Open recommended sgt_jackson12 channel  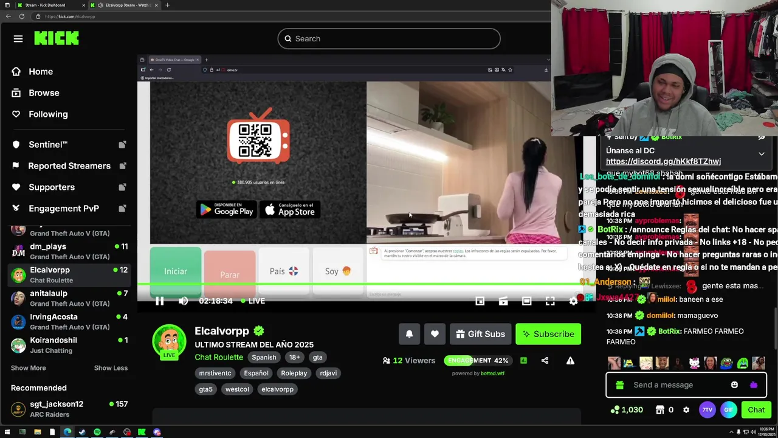(69, 409)
